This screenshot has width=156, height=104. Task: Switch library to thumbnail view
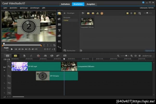click(x=135, y=13)
